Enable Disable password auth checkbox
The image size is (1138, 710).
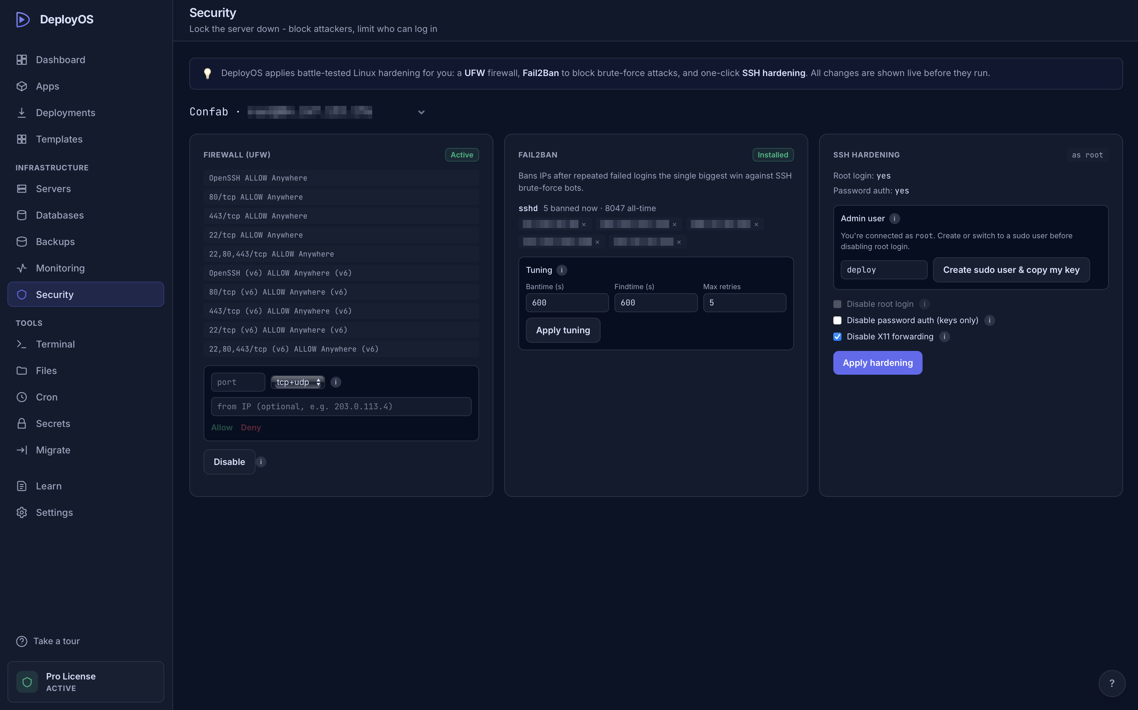(x=837, y=320)
